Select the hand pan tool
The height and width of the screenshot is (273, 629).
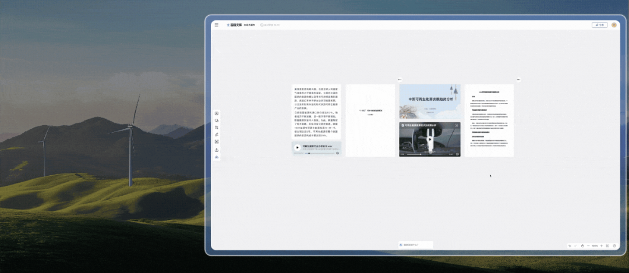[x=582, y=246]
